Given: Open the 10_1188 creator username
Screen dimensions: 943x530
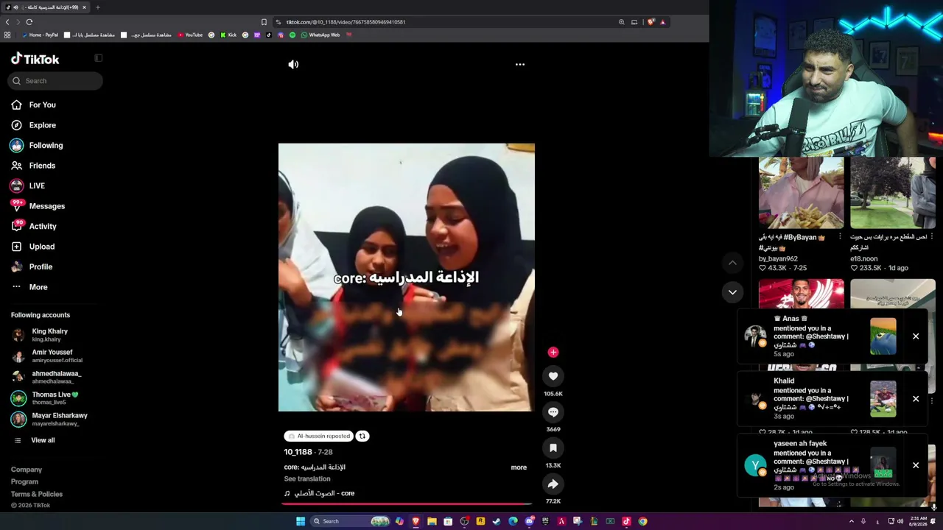Looking at the screenshot, I should click(x=298, y=452).
